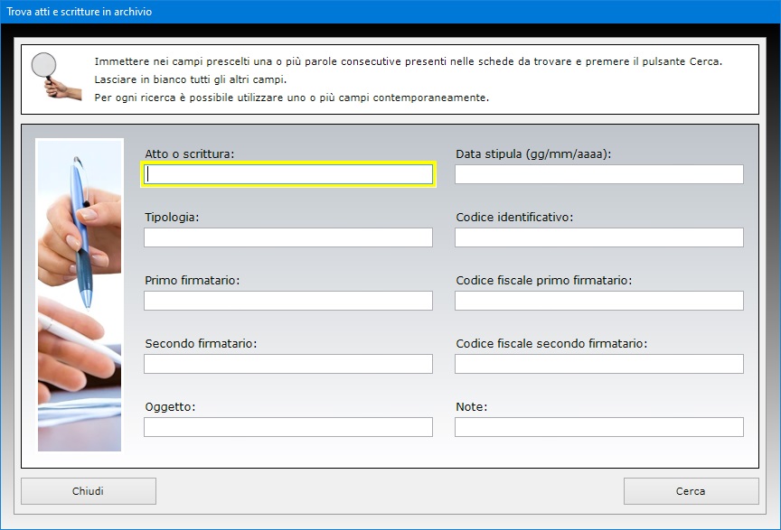Click the 'Secondo firmatario:' label
The width and height of the screenshot is (781, 530).
coord(201,344)
